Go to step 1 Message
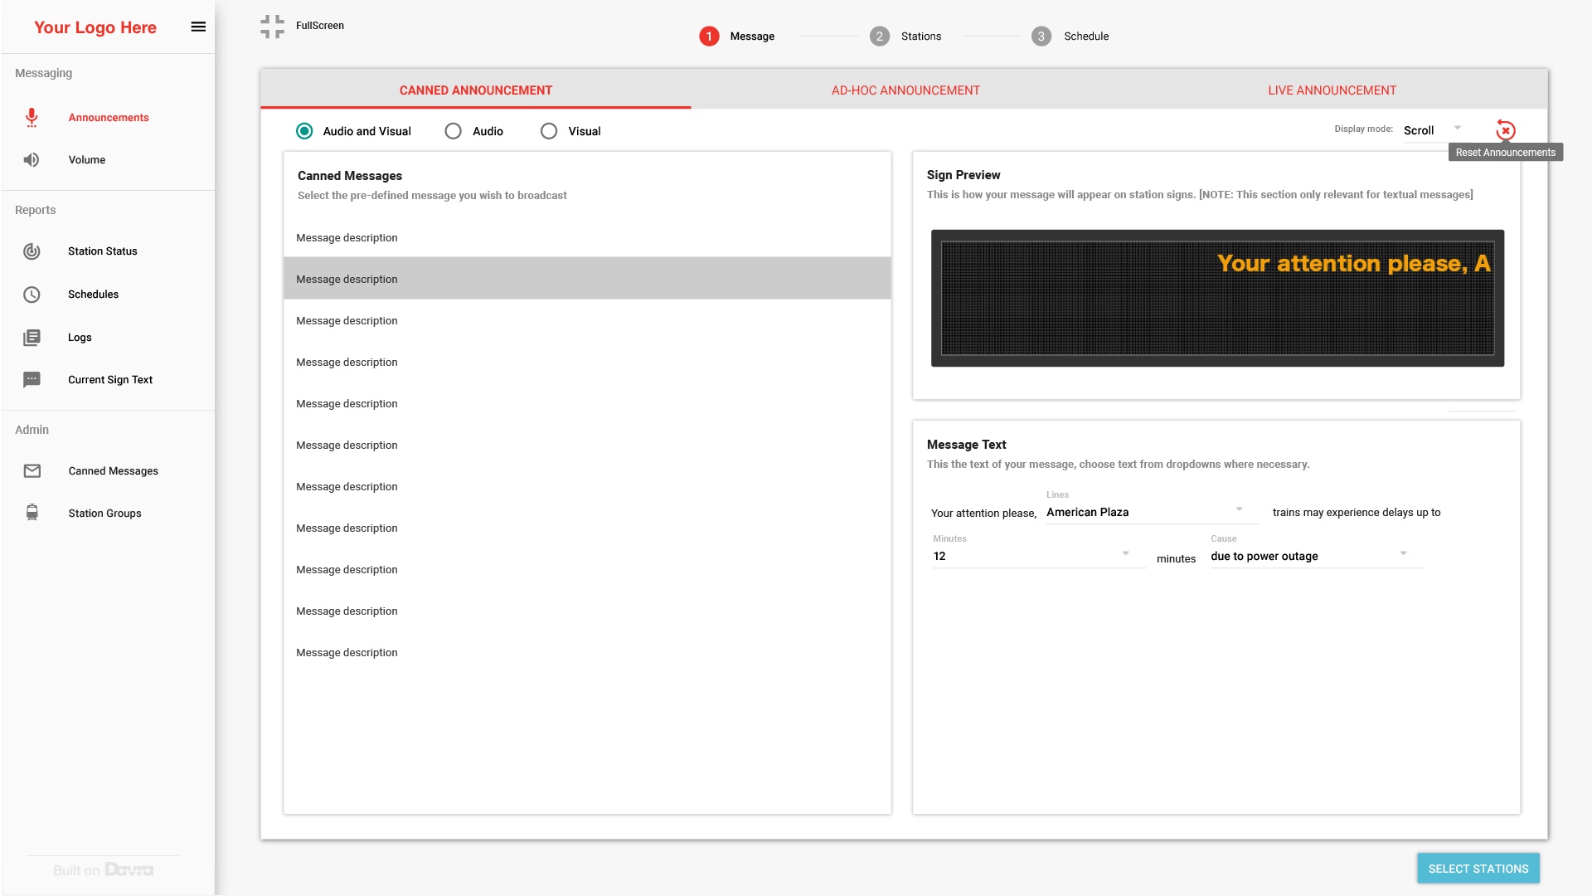This screenshot has height=896, width=1592. click(736, 37)
